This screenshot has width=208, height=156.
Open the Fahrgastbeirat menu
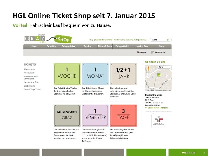point(122,46)
